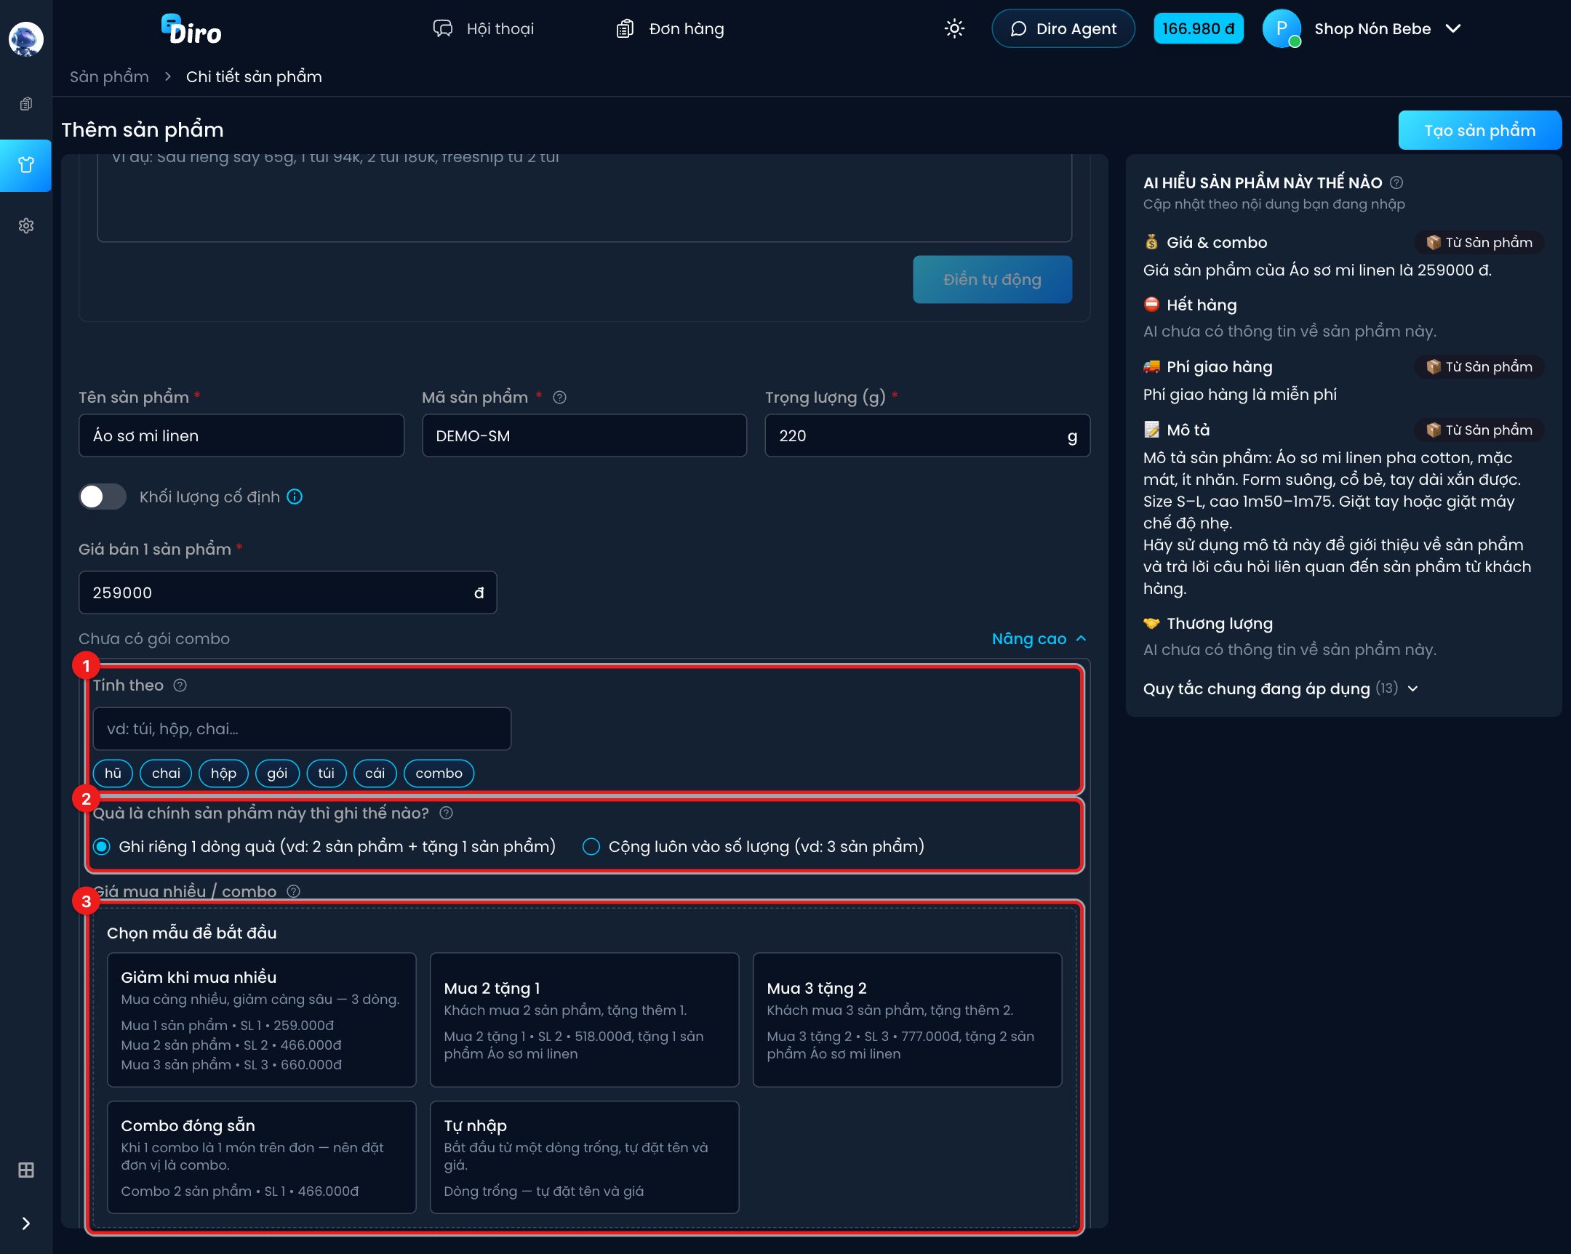Toggle Khối lượng cố định switch
1571x1254 pixels.
103,497
